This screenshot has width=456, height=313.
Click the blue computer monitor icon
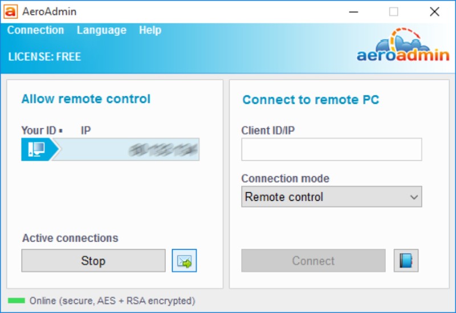pyautogui.click(x=36, y=150)
